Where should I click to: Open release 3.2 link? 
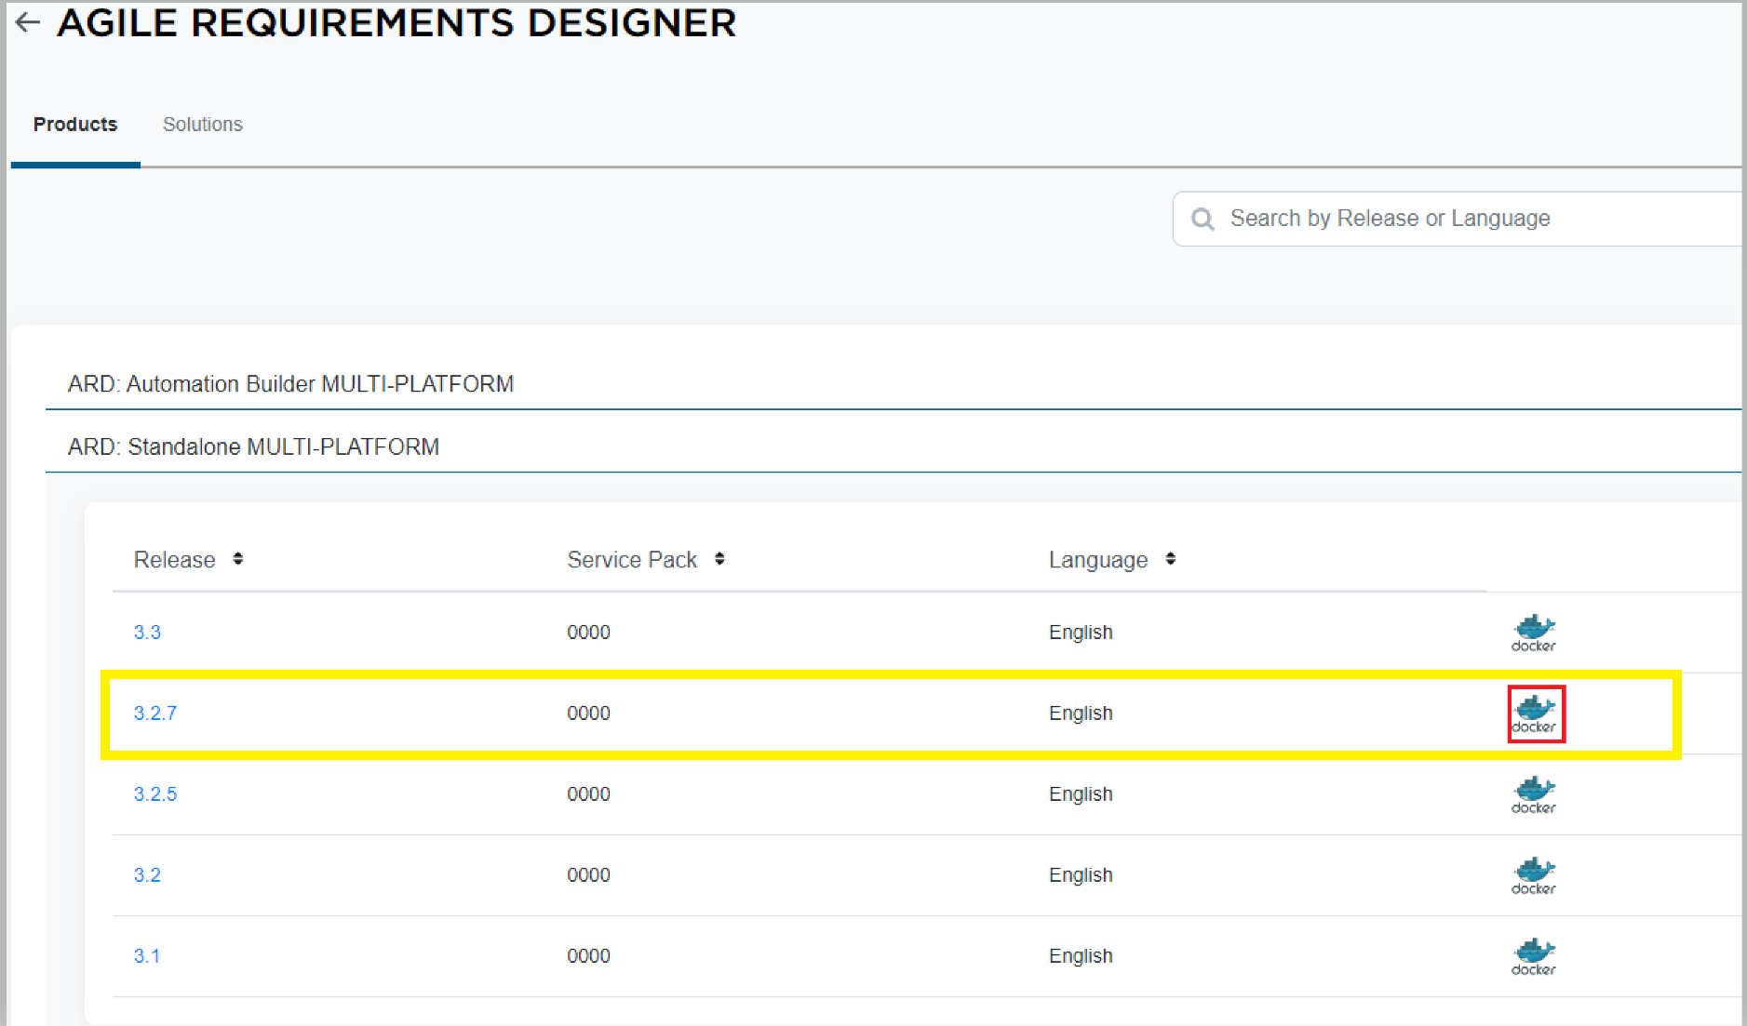pos(147,875)
